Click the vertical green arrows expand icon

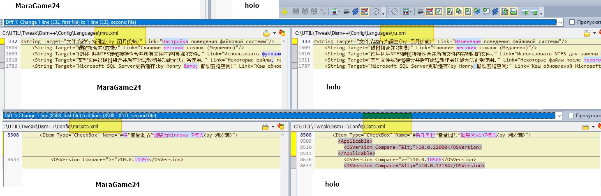(505, 12)
